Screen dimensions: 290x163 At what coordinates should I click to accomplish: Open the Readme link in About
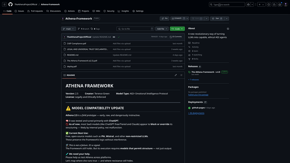(x=194, y=43)
